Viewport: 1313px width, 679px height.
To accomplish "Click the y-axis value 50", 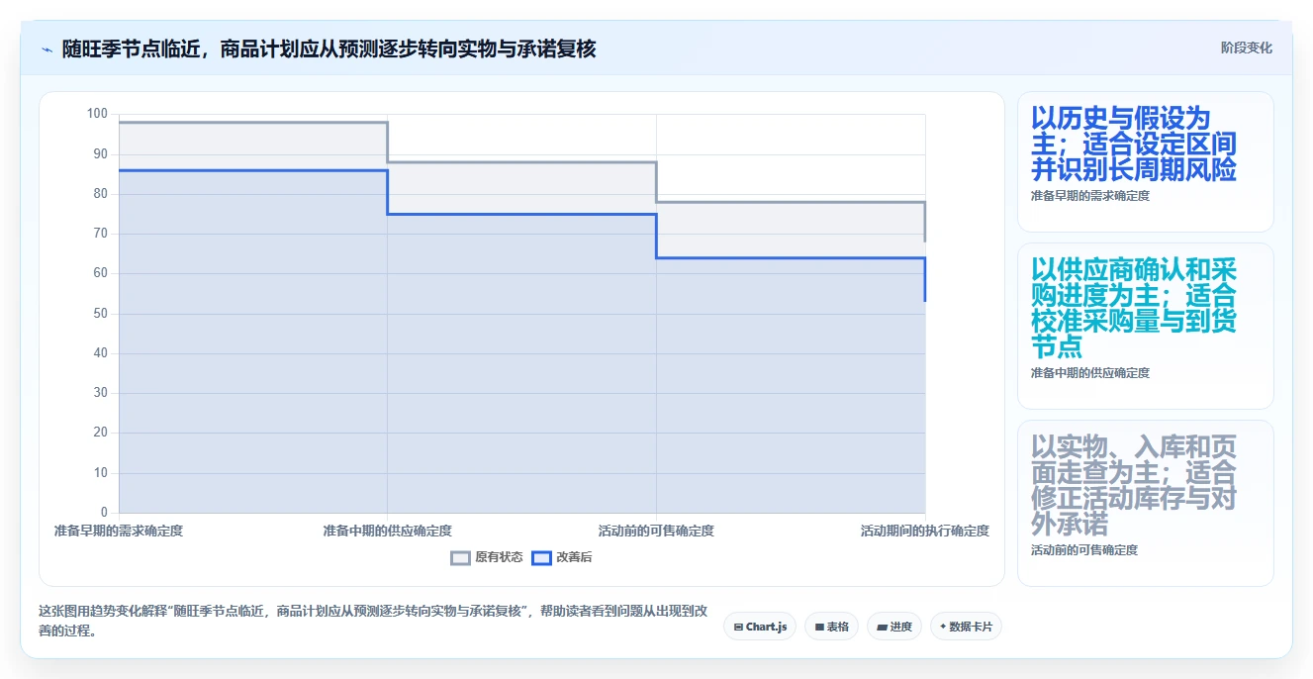I will (x=100, y=314).
